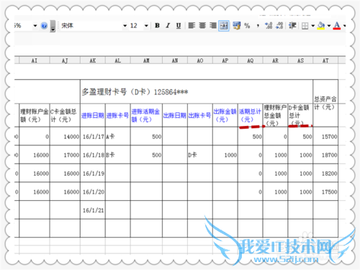Select total assets cell 15700
This screenshot has height=270, width=360.
[x=325, y=136]
